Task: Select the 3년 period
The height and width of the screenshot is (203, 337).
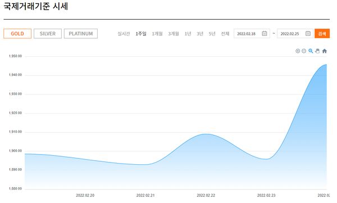Action: (200, 34)
